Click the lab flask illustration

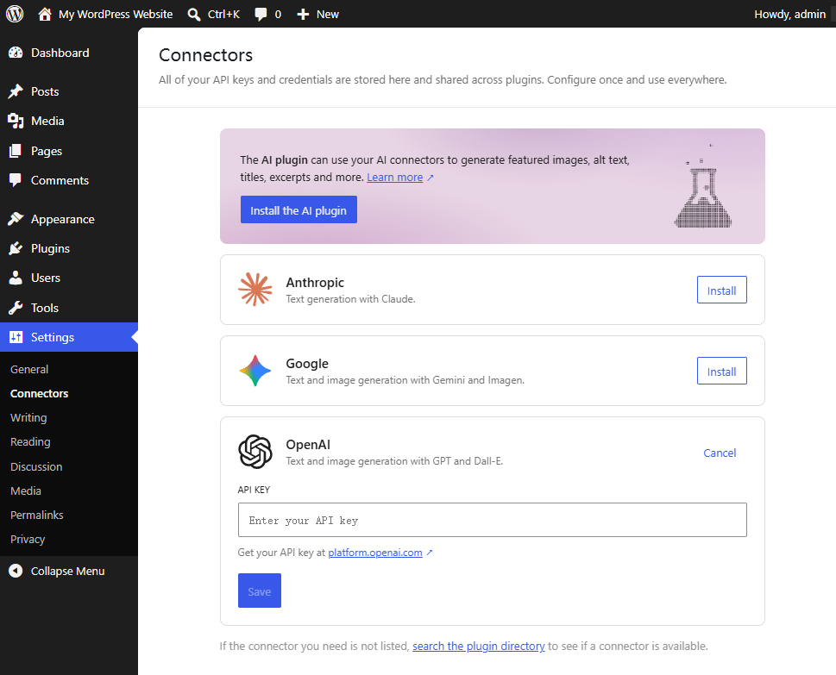[703, 186]
